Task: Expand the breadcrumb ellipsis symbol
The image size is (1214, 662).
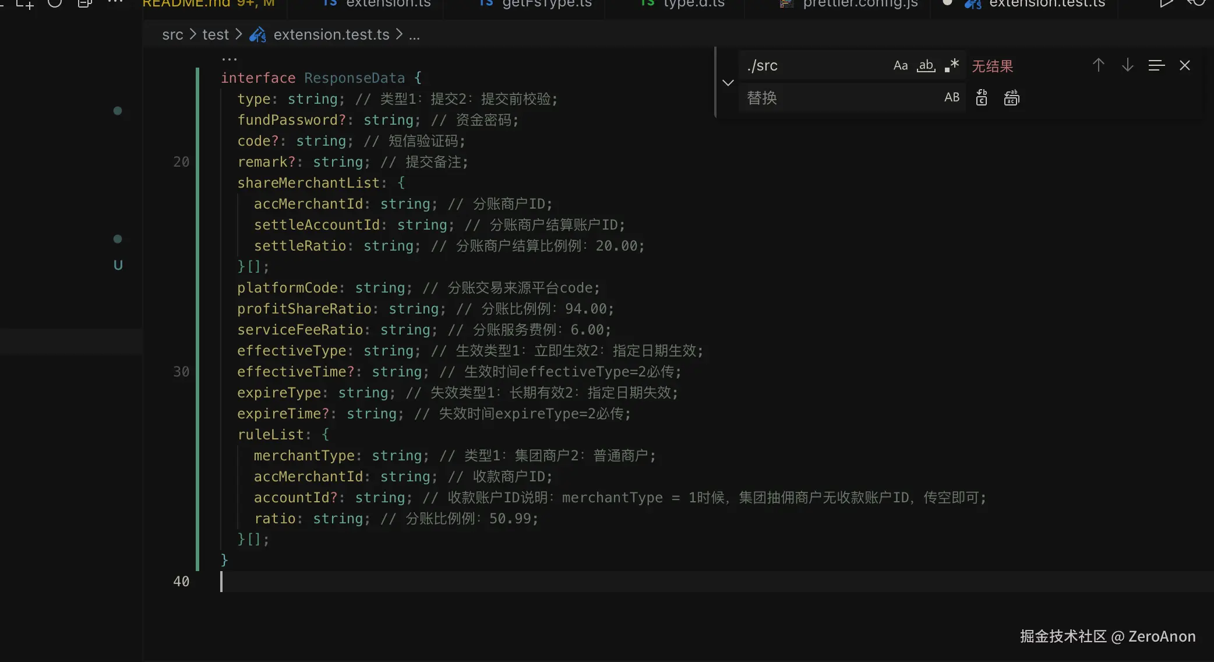Action: [414, 35]
